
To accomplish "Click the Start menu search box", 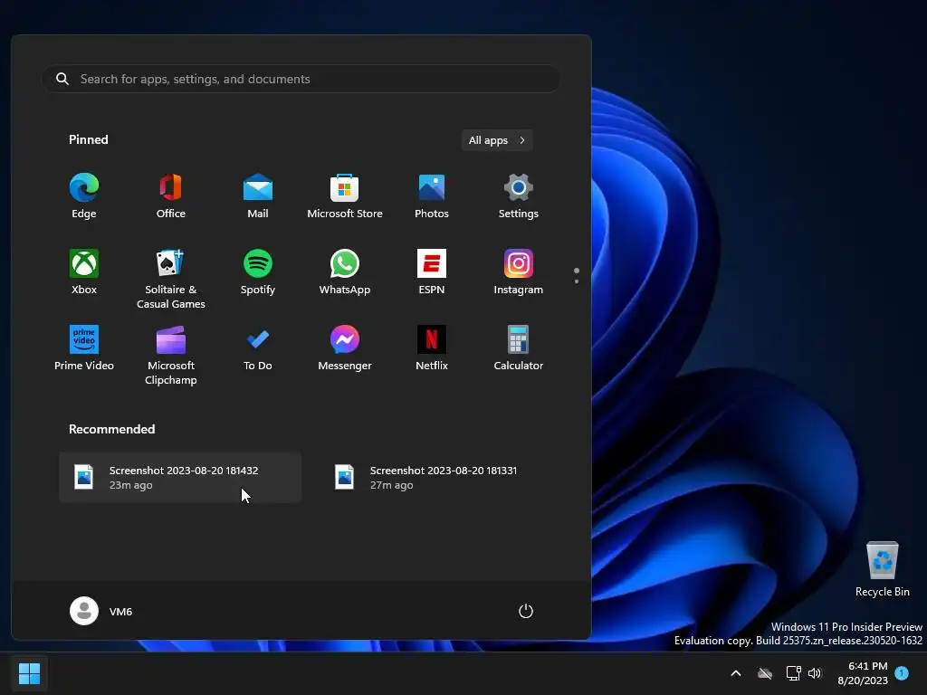I will coord(301,79).
